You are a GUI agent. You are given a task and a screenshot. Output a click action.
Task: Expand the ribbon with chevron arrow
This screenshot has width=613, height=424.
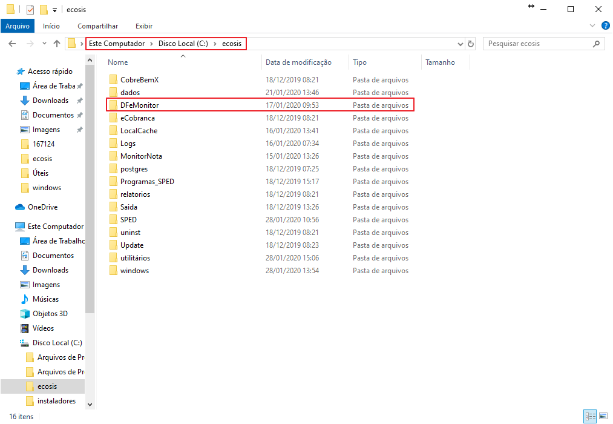pyautogui.click(x=592, y=26)
